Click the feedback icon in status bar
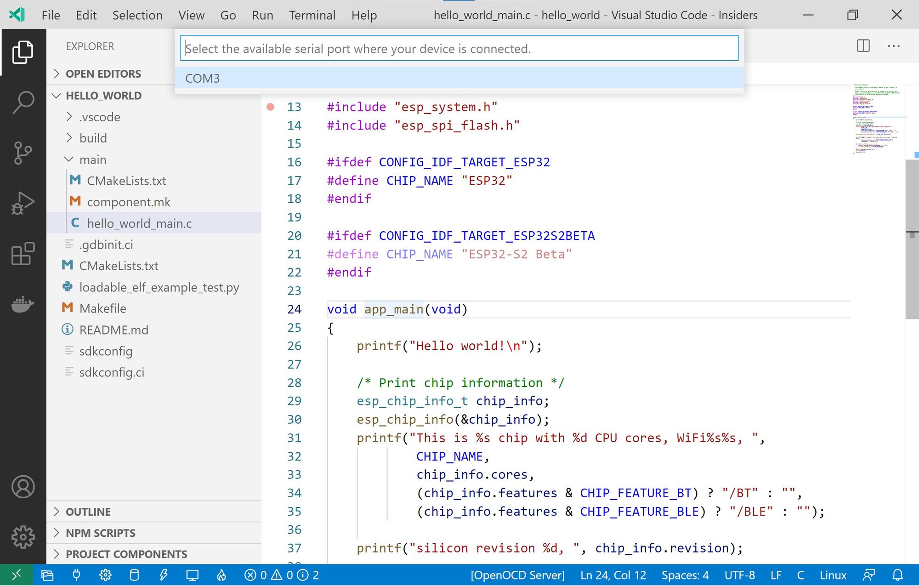 (868, 575)
